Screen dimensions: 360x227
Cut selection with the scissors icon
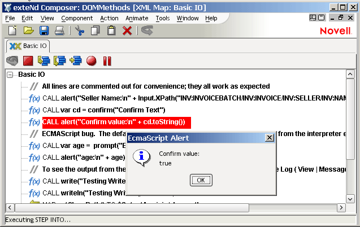click(80, 30)
